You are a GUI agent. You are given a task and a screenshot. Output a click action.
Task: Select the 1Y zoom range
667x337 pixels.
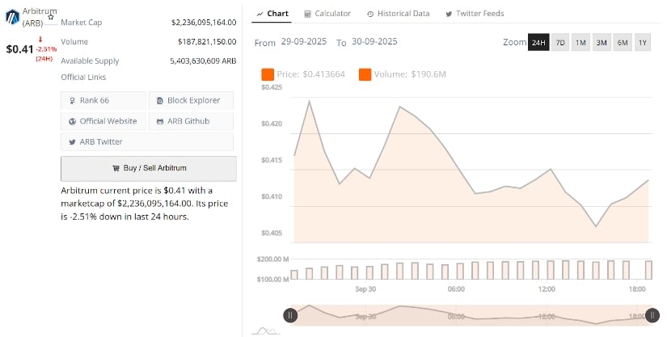point(642,43)
